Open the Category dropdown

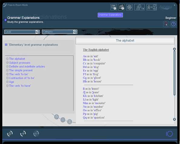tap(60, 32)
